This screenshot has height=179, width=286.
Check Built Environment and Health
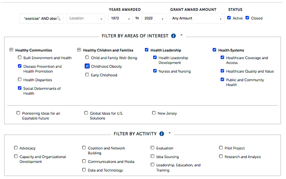(x=20, y=57)
